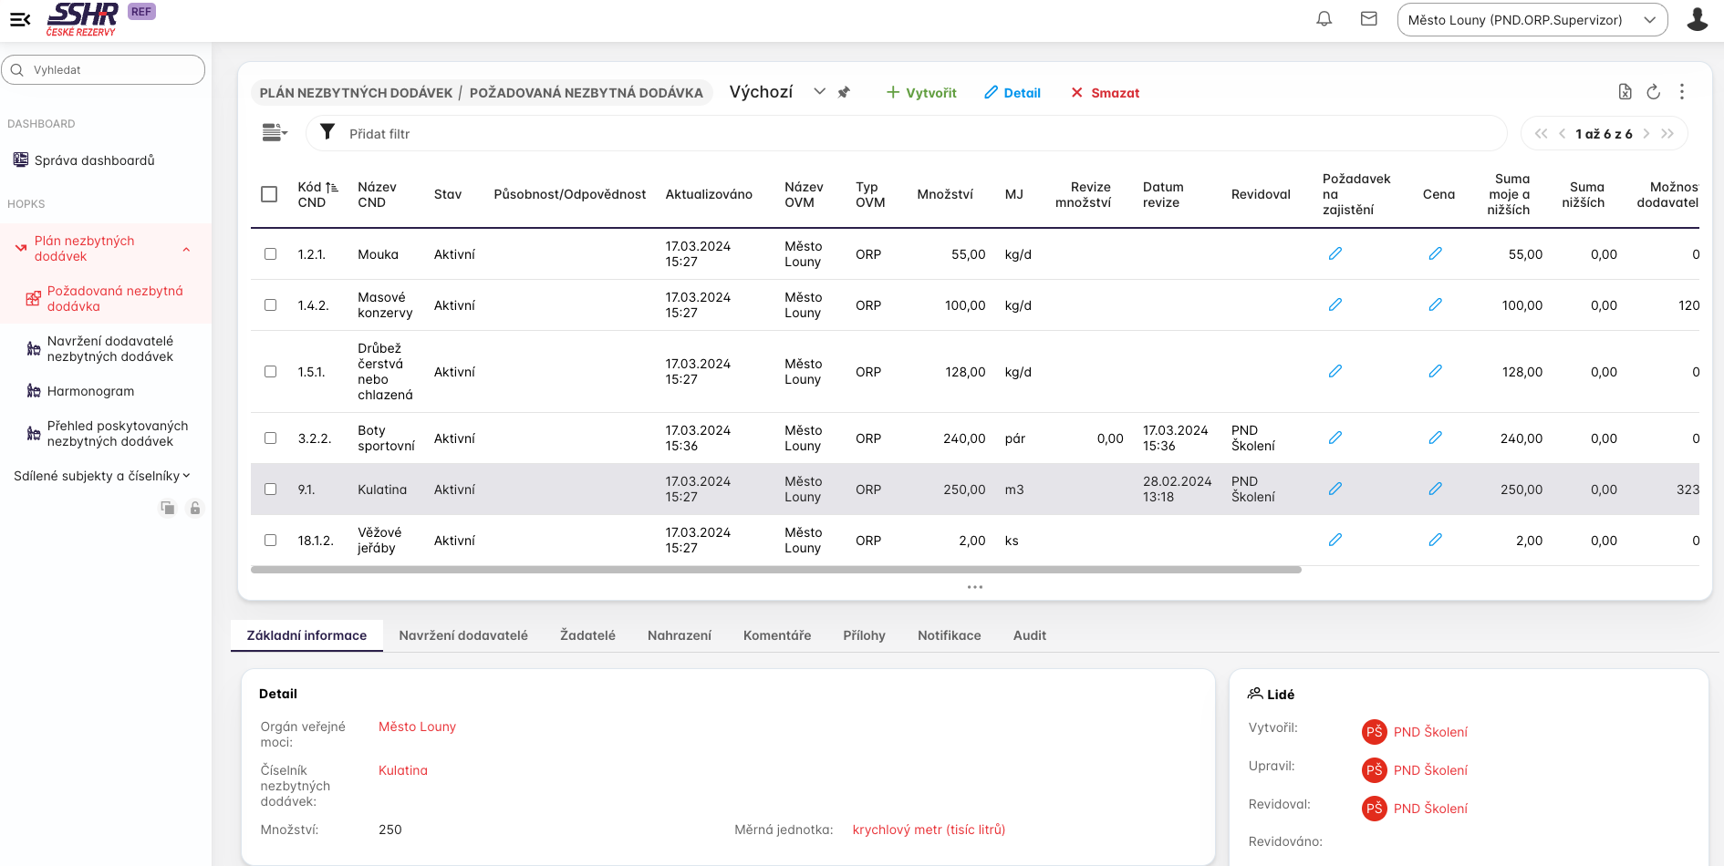Click the horizontal table scrollbar
This screenshot has width=1724, height=866.
[x=775, y=570]
